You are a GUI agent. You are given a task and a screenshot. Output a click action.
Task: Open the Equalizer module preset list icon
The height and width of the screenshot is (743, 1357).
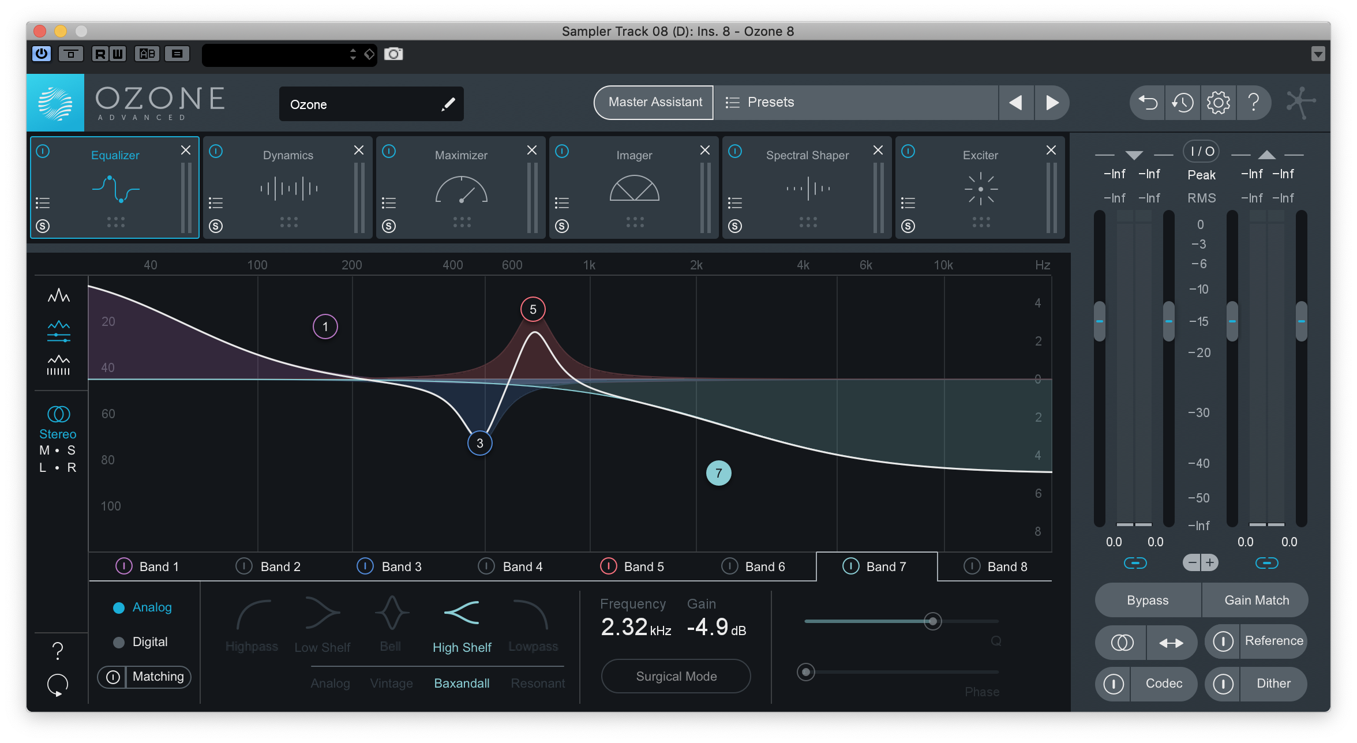pos(43,203)
